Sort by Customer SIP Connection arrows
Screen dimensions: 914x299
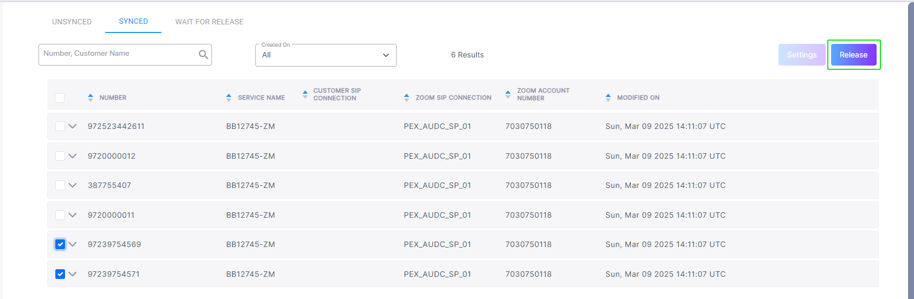(305, 94)
